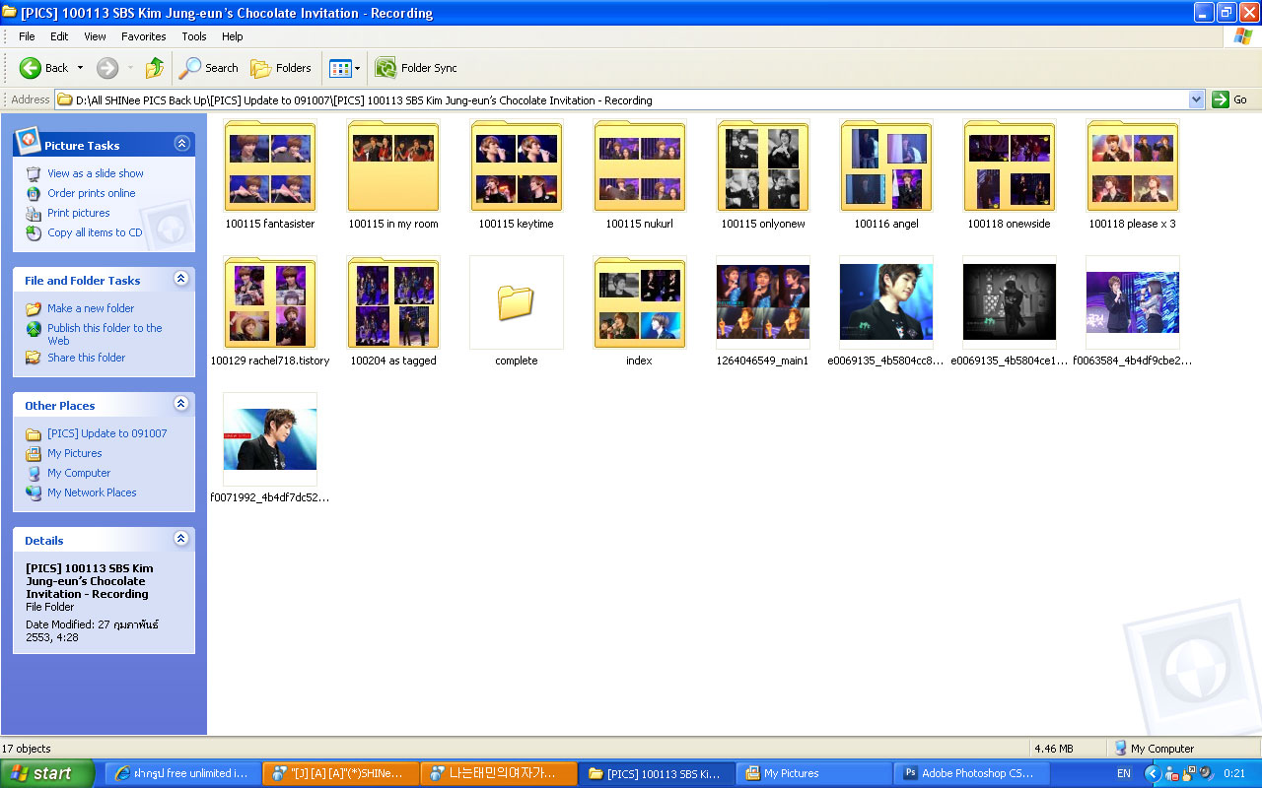Open the Views dropdown button
Screen dimensions: 1262x788
[x=344, y=68]
